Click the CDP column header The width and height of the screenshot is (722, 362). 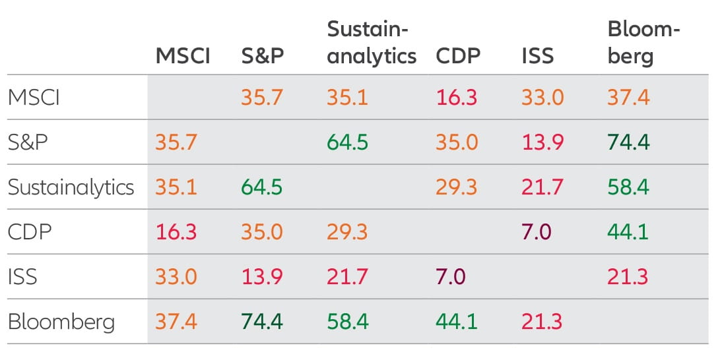point(458,56)
